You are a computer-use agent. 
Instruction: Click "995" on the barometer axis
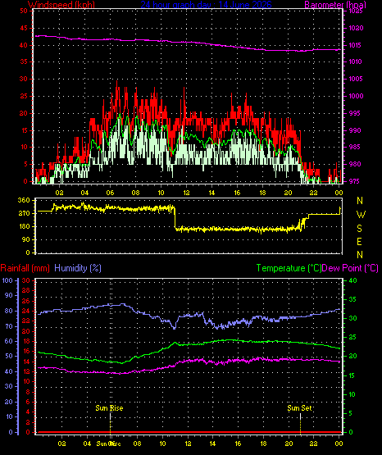(x=356, y=113)
